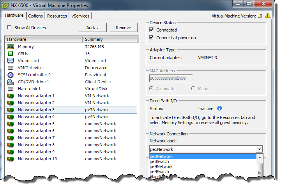
Task: Toggle Connect at power on checkbox
Action: tap(152, 38)
